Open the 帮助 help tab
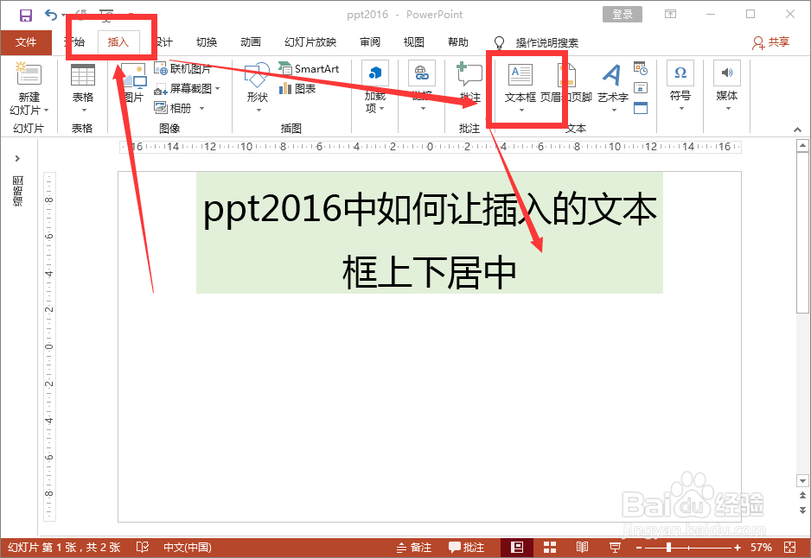This screenshot has height=558, width=811. [x=458, y=42]
